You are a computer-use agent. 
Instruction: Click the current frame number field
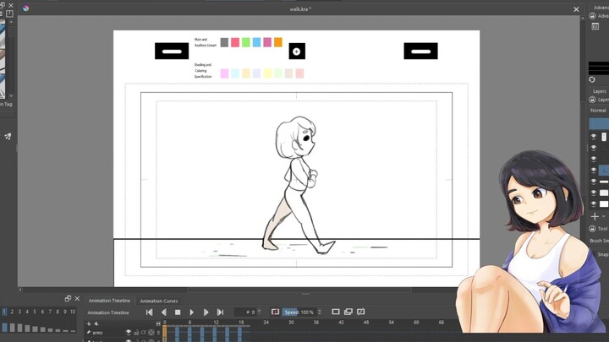point(245,312)
